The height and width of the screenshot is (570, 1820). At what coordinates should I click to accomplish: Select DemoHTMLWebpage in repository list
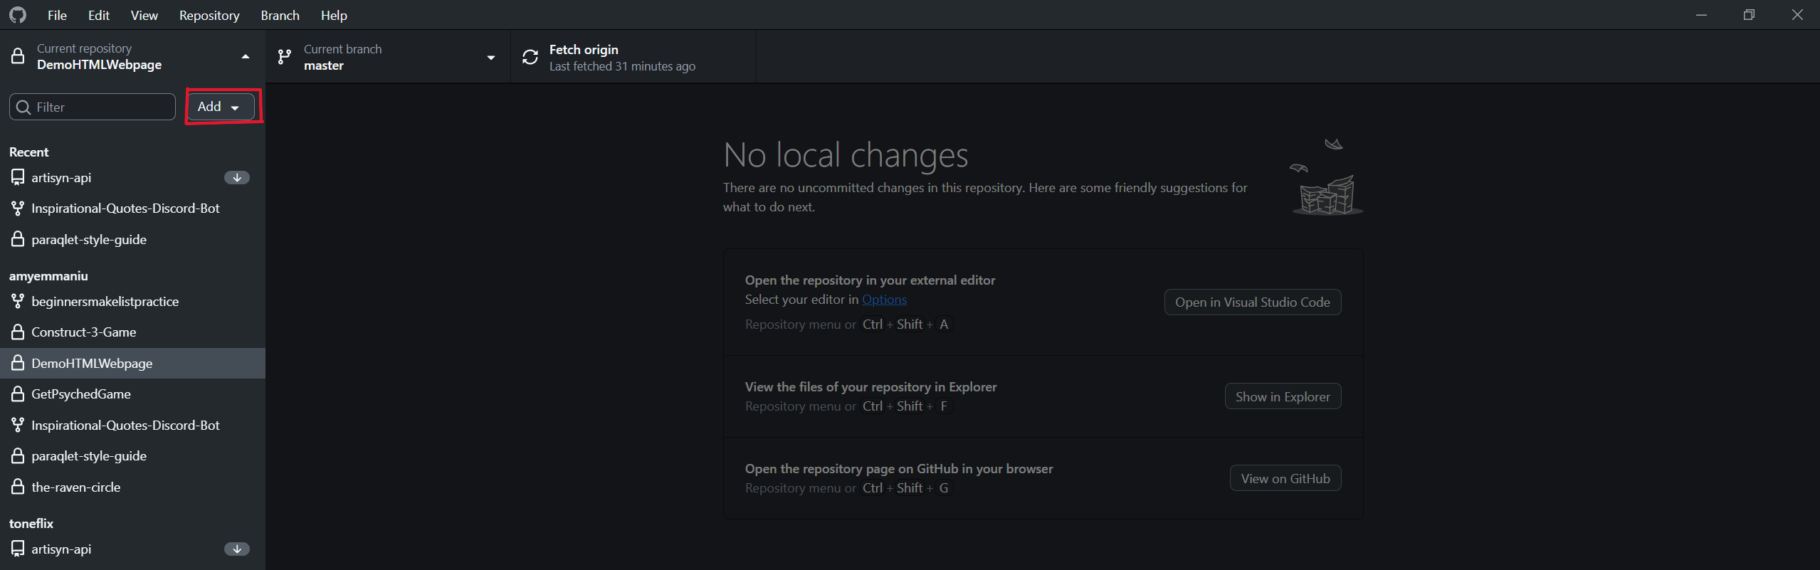(x=132, y=363)
